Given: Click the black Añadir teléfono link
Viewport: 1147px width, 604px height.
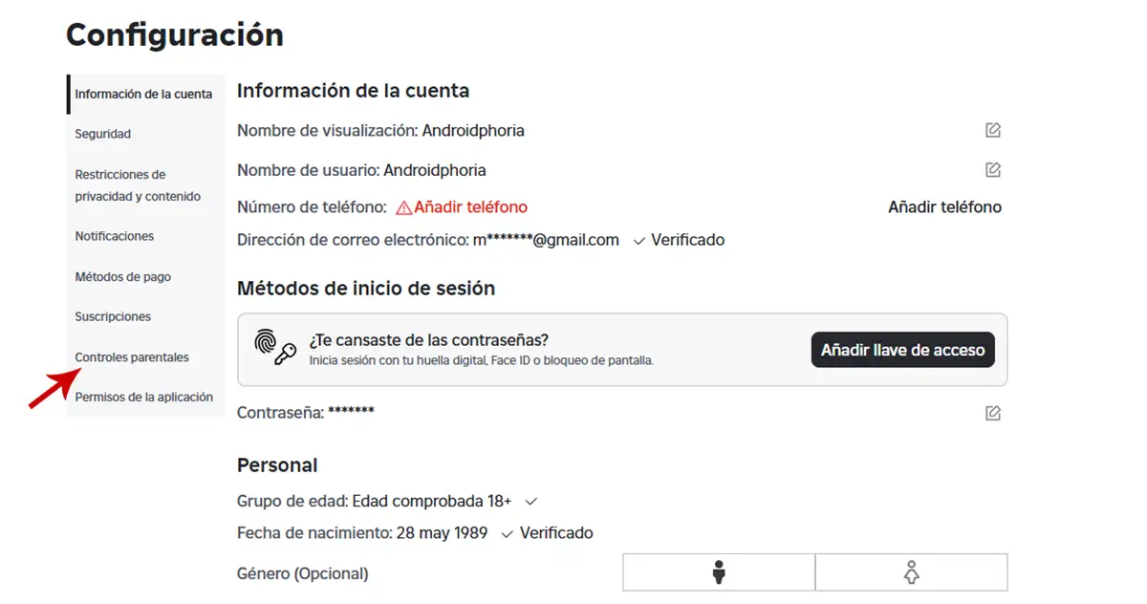Looking at the screenshot, I should pos(944,207).
